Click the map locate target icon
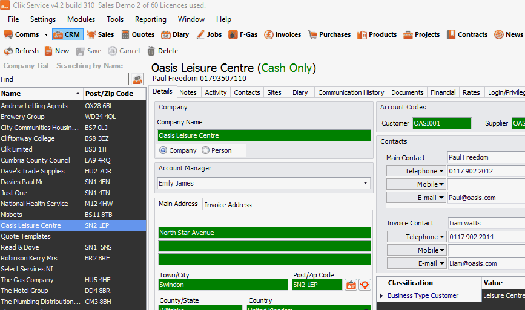The image size is (525, 310). click(365, 285)
